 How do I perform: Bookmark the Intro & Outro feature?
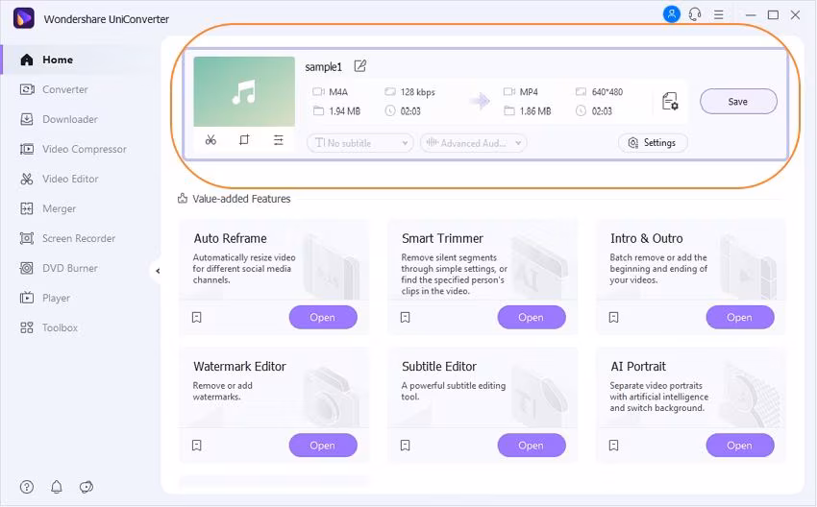point(614,317)
